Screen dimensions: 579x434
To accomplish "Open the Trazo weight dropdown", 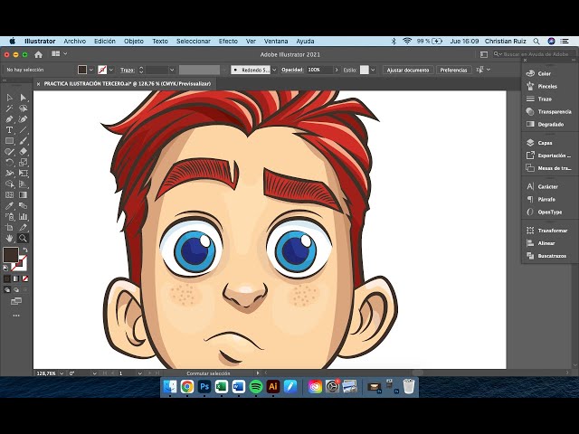I will point(172,70).
